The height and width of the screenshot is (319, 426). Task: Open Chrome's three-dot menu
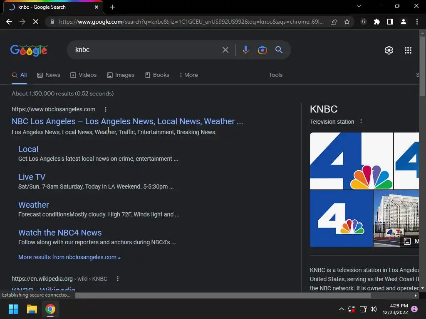(417, 22)
